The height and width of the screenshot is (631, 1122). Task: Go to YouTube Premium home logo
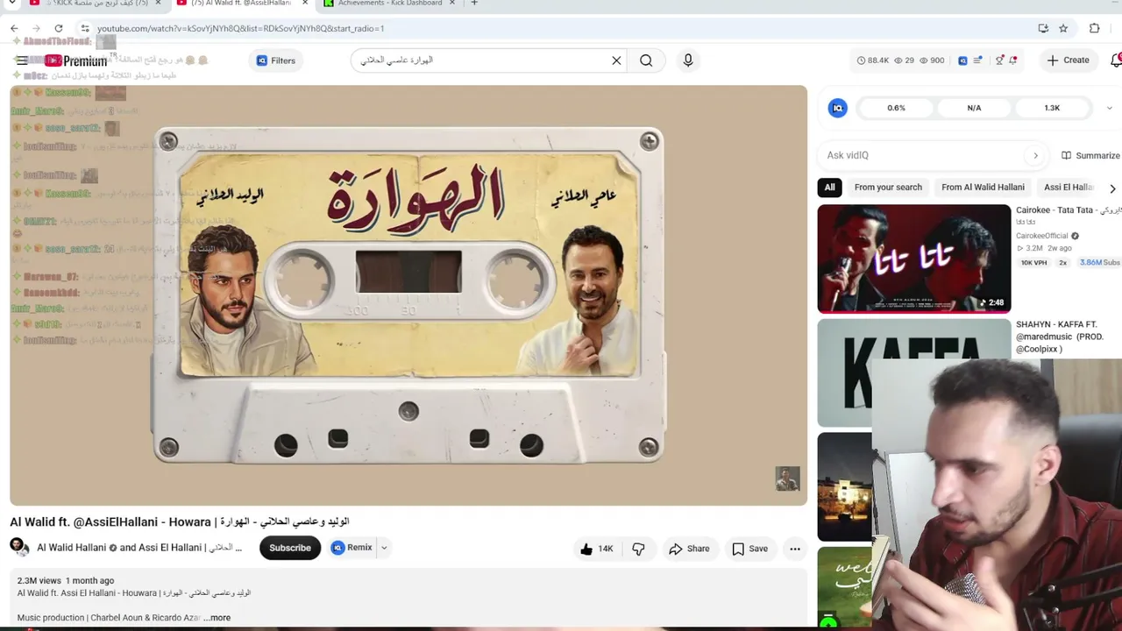[x=76, y=60]
